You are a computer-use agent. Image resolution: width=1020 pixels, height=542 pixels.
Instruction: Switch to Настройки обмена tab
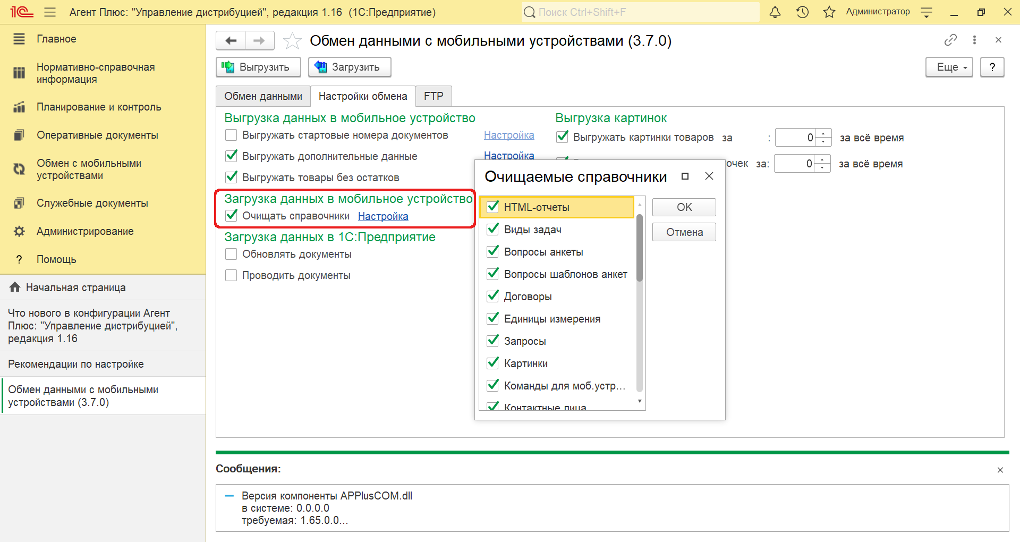(x=363, y=96)
